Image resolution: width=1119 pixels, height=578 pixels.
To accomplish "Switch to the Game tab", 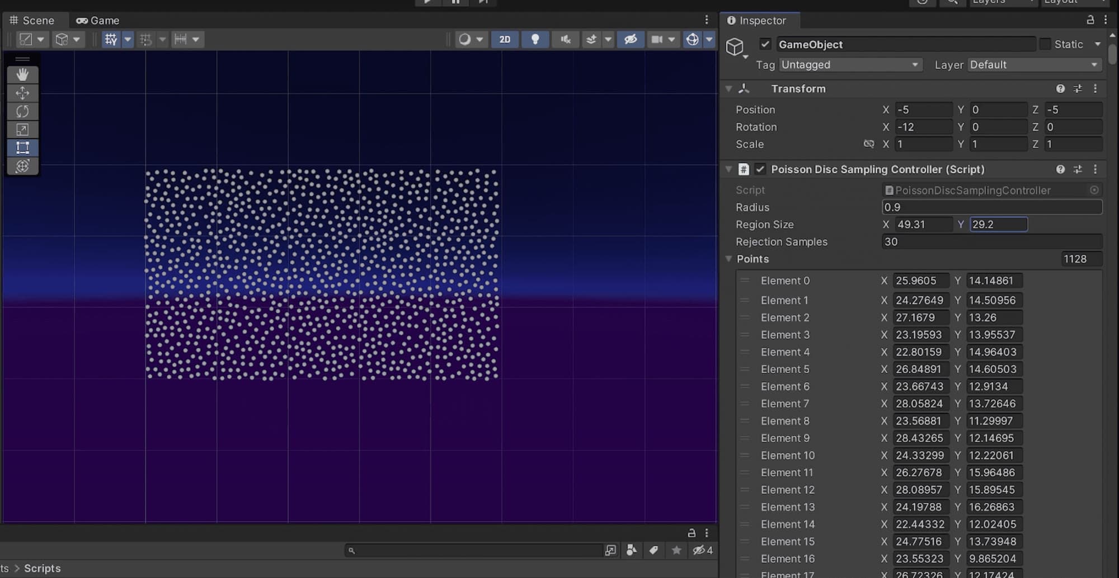I will click(98, 20).
